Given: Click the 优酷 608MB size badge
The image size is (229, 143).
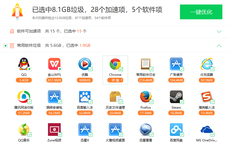Looking at the screenshot, I should coord(85,80).
